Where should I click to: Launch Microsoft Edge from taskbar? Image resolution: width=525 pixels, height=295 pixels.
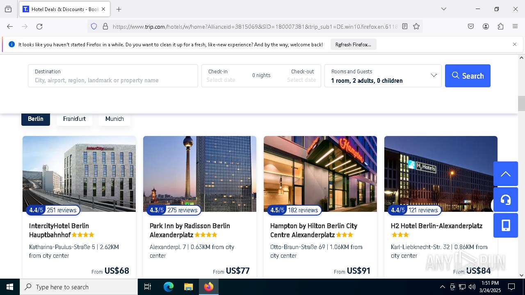click(x=169, y=287)
